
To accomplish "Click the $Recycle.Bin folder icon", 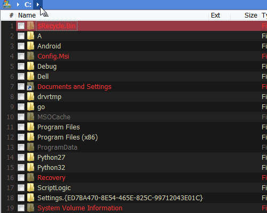I will click(x=30, y=26).
